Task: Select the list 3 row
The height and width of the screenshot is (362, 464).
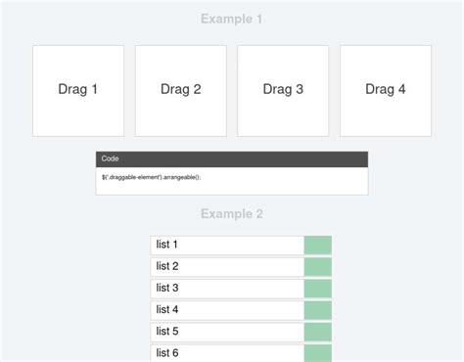Action: (241, 289)
